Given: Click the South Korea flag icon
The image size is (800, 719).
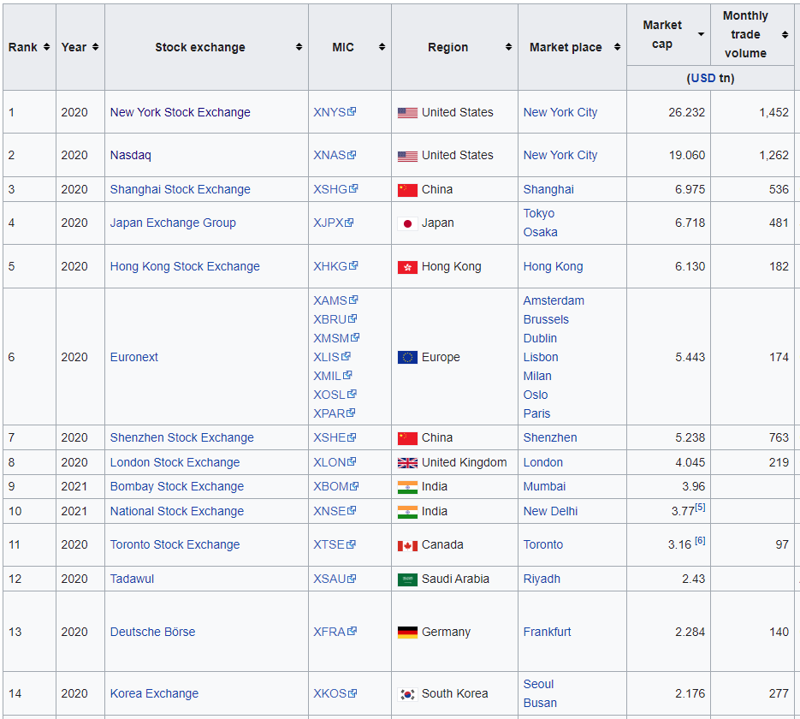Looking at the screenshot, I should click(x=407, y=694).
